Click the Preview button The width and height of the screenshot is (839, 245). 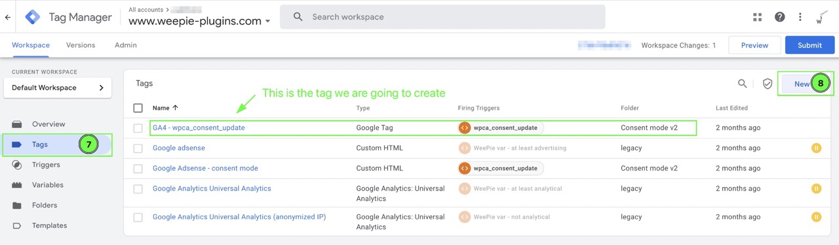pos(754,45)
